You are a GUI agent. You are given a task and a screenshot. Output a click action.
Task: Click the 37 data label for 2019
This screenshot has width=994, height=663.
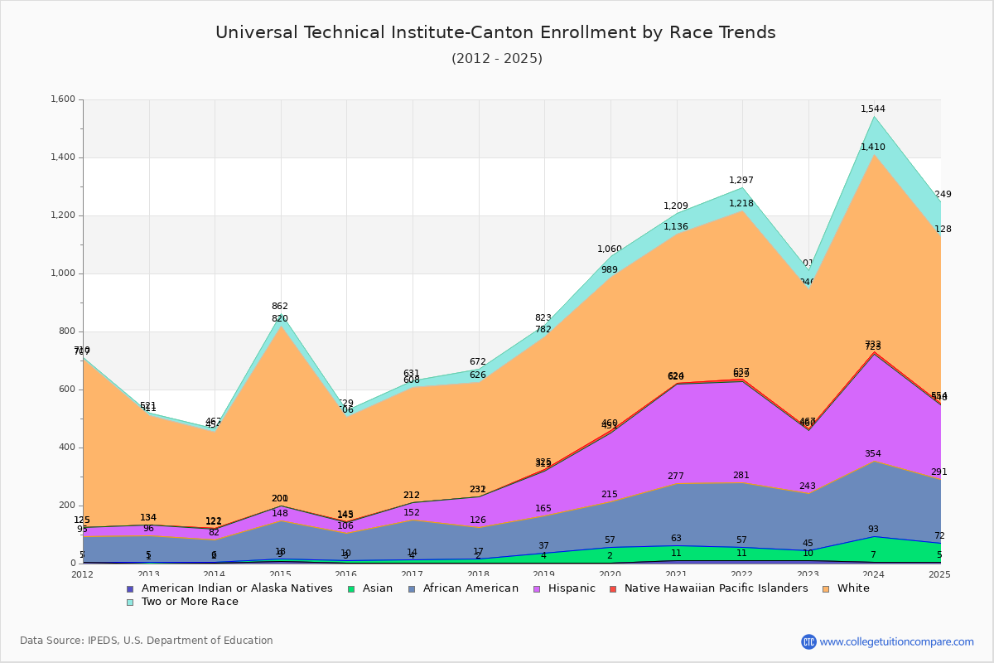(543, 546)
